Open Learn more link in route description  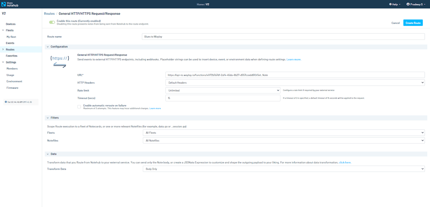tap(294, 60)
